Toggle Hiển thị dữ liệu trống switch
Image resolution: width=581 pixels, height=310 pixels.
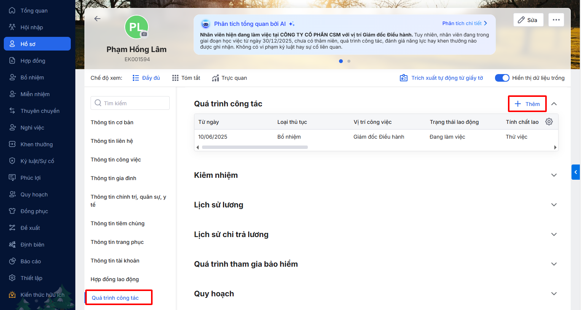pos(502,78)
